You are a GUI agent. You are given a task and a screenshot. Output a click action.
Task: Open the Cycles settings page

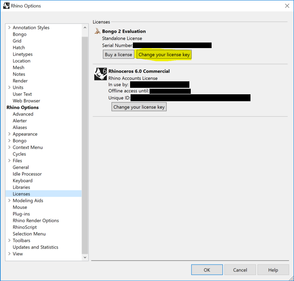[x=19, y=154]
